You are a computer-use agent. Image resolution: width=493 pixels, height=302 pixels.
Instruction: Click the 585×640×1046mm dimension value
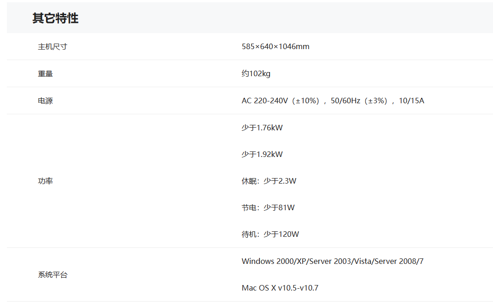click(275, 47)
